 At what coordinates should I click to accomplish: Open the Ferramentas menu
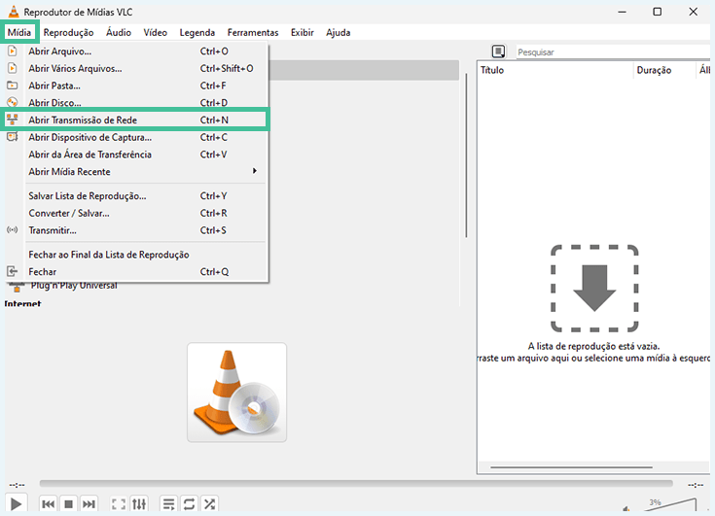pyautogui.click(x=253, y=32)
